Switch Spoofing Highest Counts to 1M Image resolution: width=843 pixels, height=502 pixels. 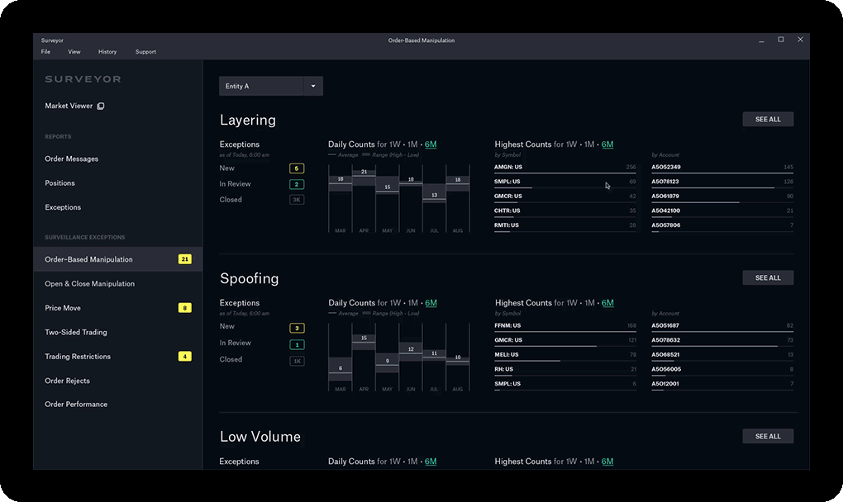(590, 303)
